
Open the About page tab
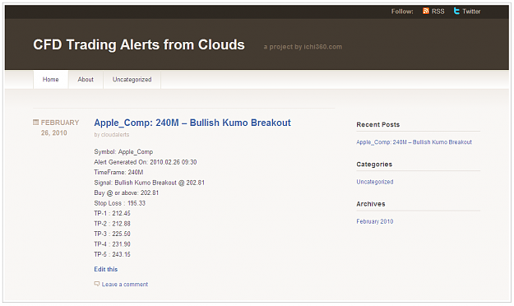click(86, 79)
